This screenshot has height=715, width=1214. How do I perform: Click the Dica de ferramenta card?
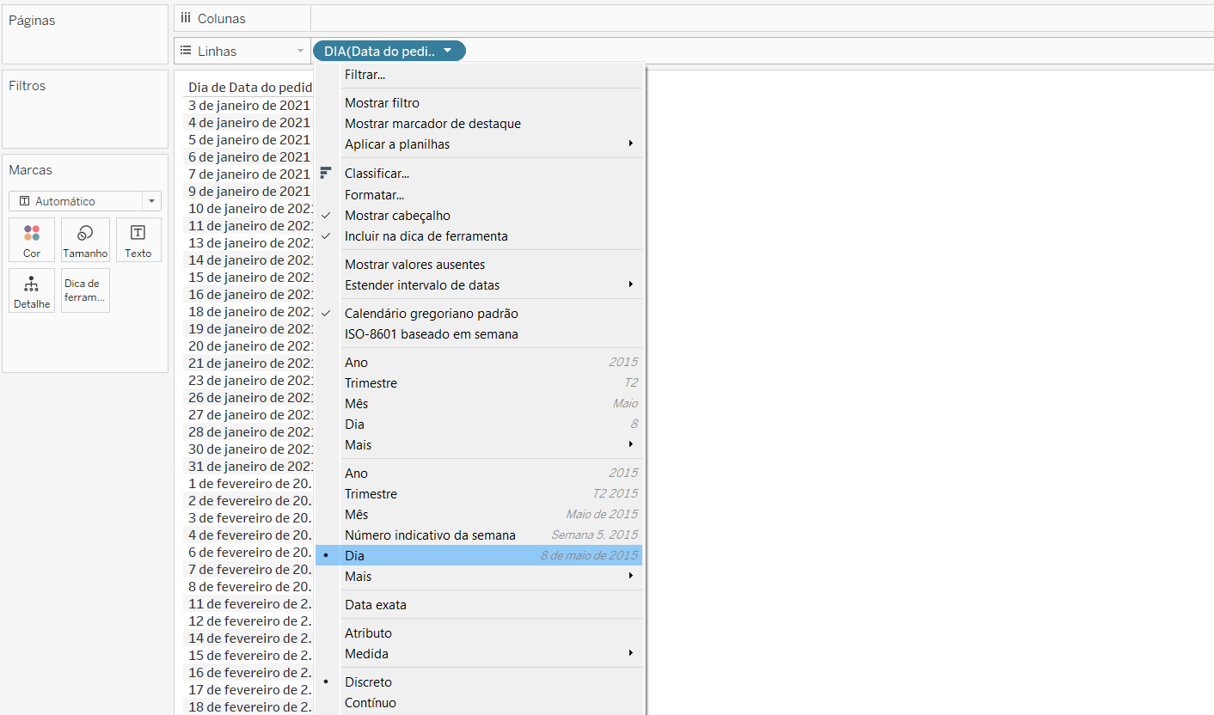[x=85, y=290]
